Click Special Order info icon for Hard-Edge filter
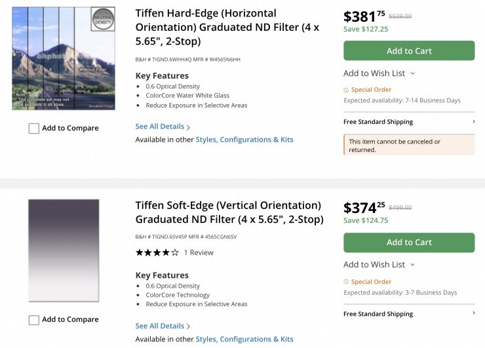The width and height of the screenshot is (485, 348). click(347, 90)
